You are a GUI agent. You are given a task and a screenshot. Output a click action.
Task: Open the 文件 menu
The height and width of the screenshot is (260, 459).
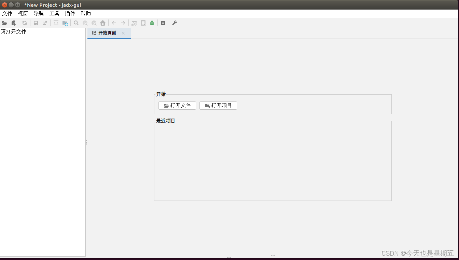click(7, 14)
